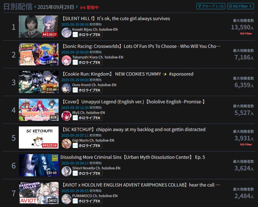Open Ouro Kronii Ch. hololive-EN channel name
258x207 pixels.
click(94, 85)
